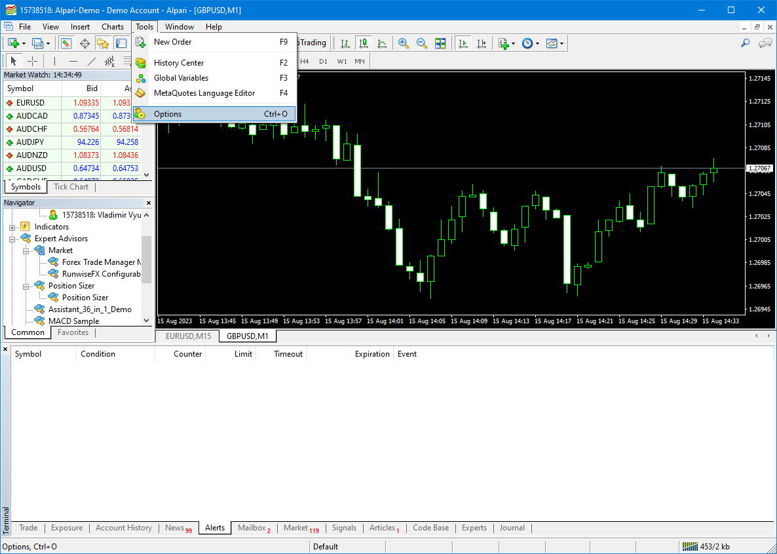Screen dimensions: 777x554
Task: Set timeframe to D1
Action: (x=323, y=61)
